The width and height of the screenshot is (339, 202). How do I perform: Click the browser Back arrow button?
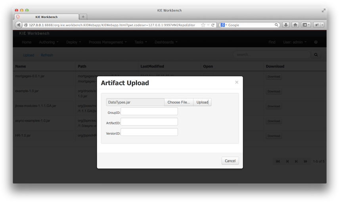19,25
